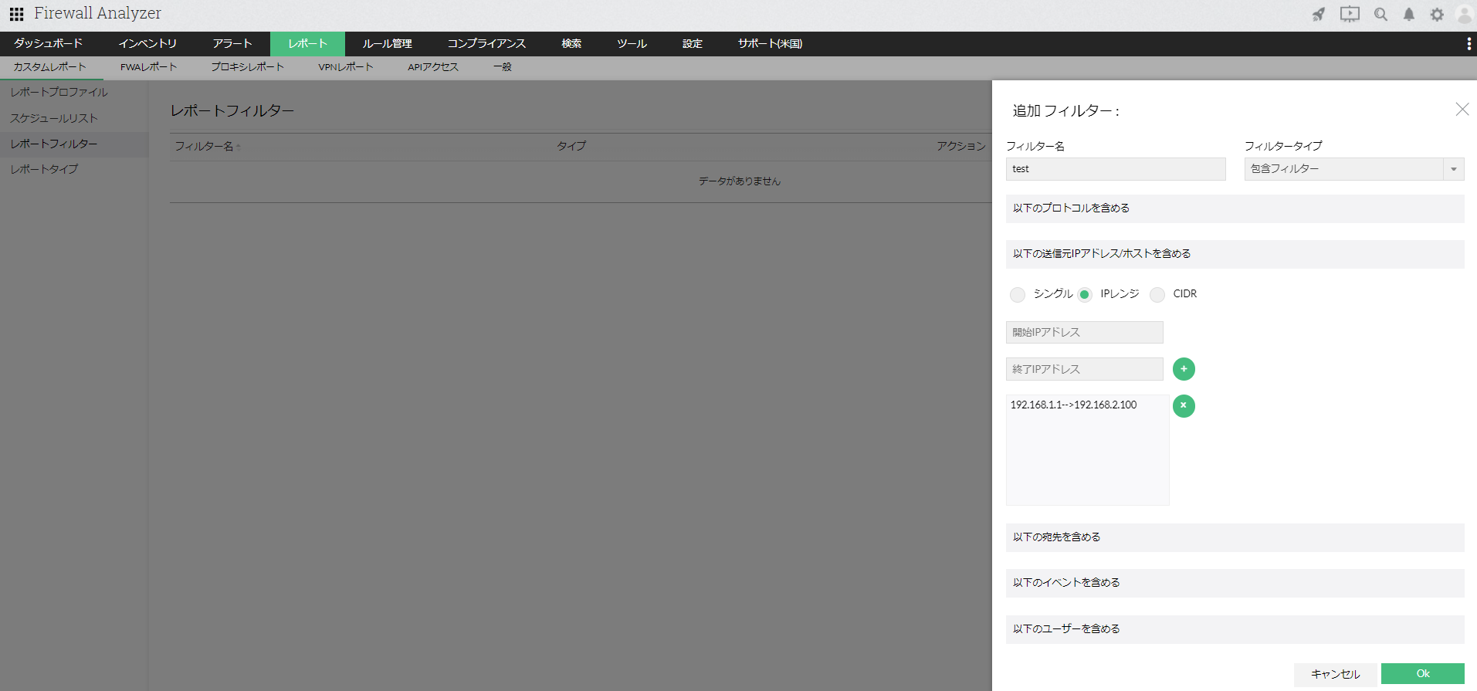
Task: Open the 検索 menu
Action: pyautogui.click(x=571, y=44)
